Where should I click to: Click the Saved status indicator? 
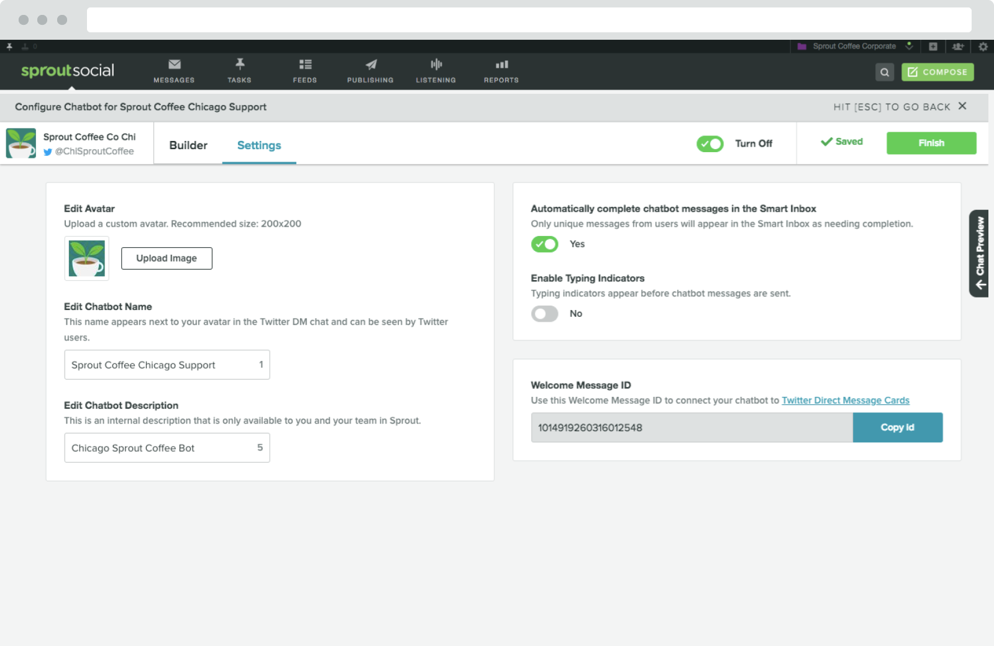tap(842, 142)
